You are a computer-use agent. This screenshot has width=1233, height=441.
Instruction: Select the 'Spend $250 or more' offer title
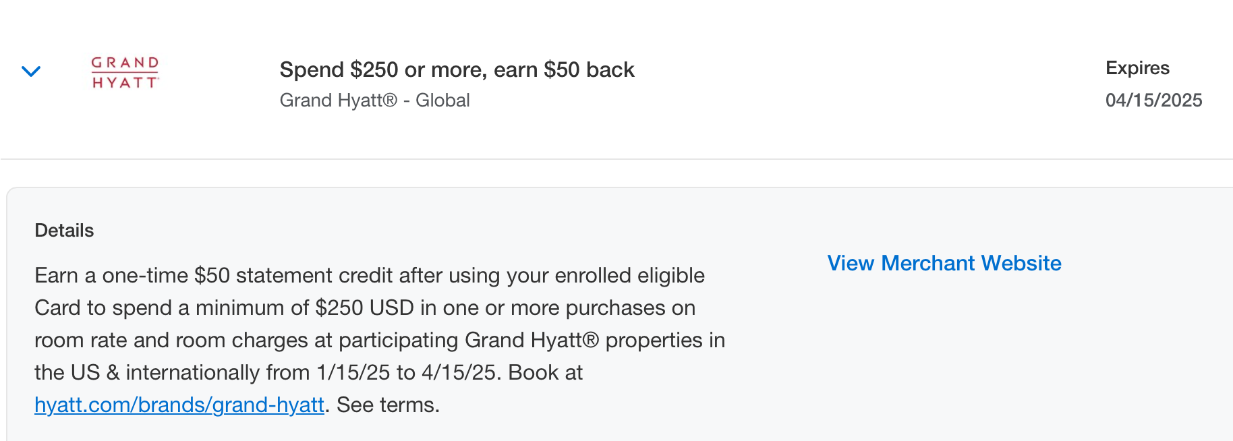point(457,69)
